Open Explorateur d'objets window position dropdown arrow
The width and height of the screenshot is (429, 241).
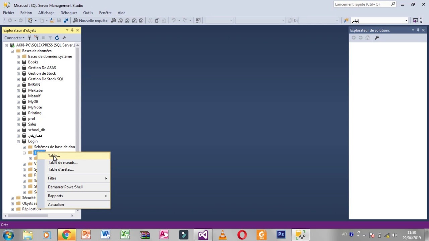tap(67, 30)
